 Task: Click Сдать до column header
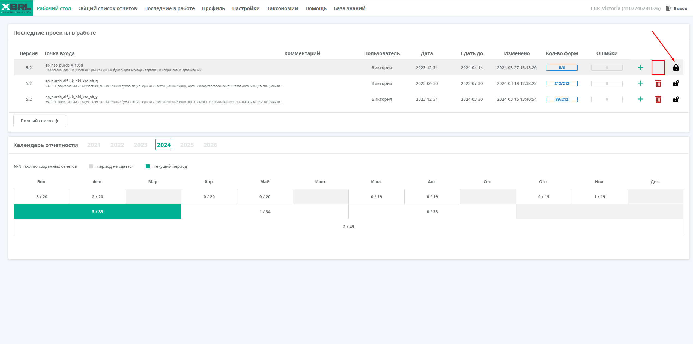(472, 53)
